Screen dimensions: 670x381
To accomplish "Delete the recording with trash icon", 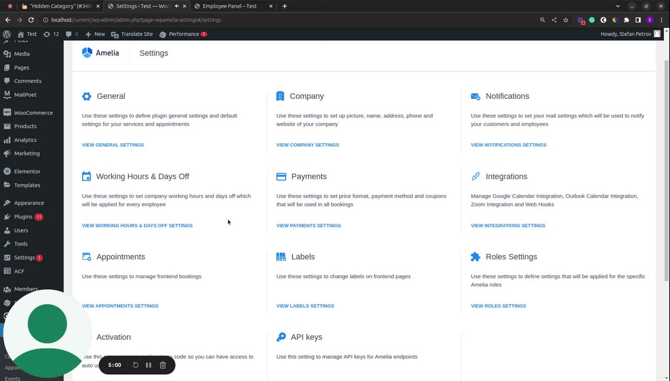I will [163, 365].
